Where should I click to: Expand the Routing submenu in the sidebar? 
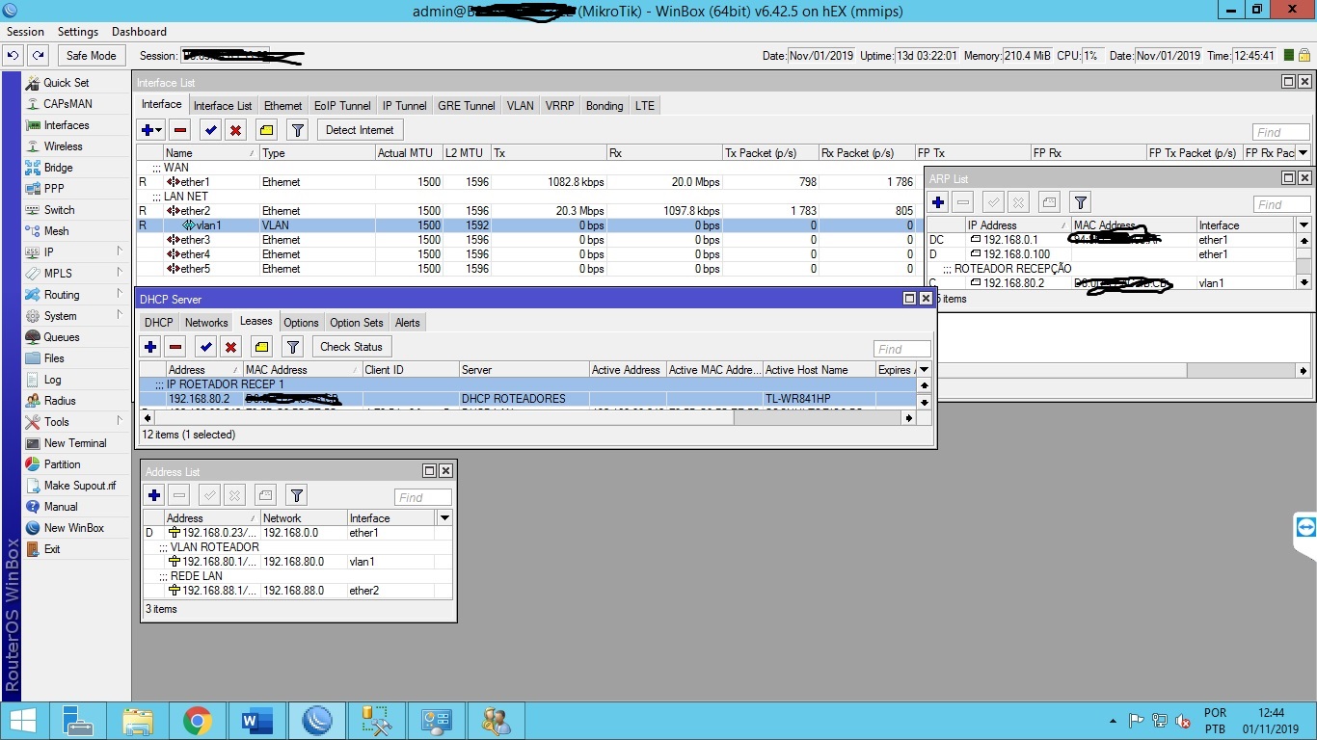[x=120, y=294]
